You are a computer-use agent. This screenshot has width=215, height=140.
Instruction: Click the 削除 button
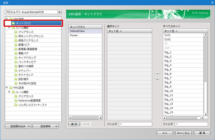[x=86, y=124]
